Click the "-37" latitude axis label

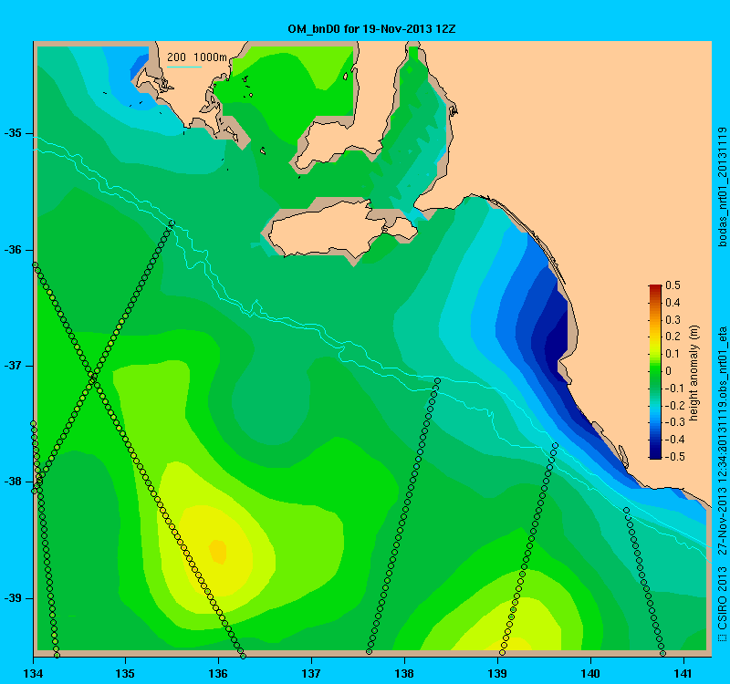coord(13,366)
